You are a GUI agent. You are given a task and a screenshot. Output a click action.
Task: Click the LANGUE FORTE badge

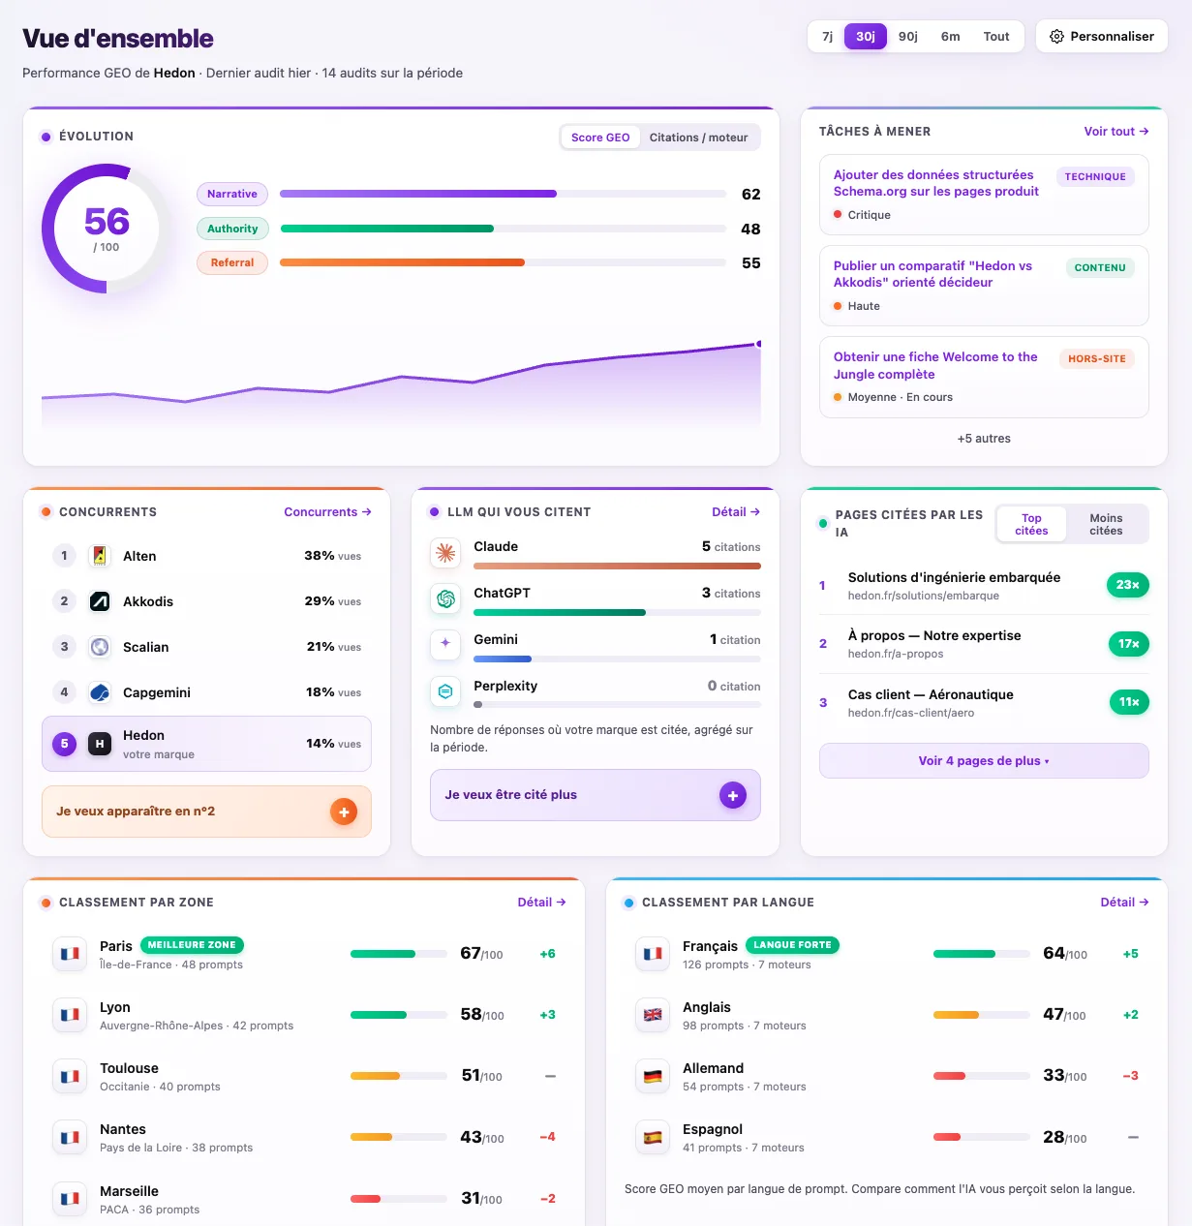tap(792, 945)
